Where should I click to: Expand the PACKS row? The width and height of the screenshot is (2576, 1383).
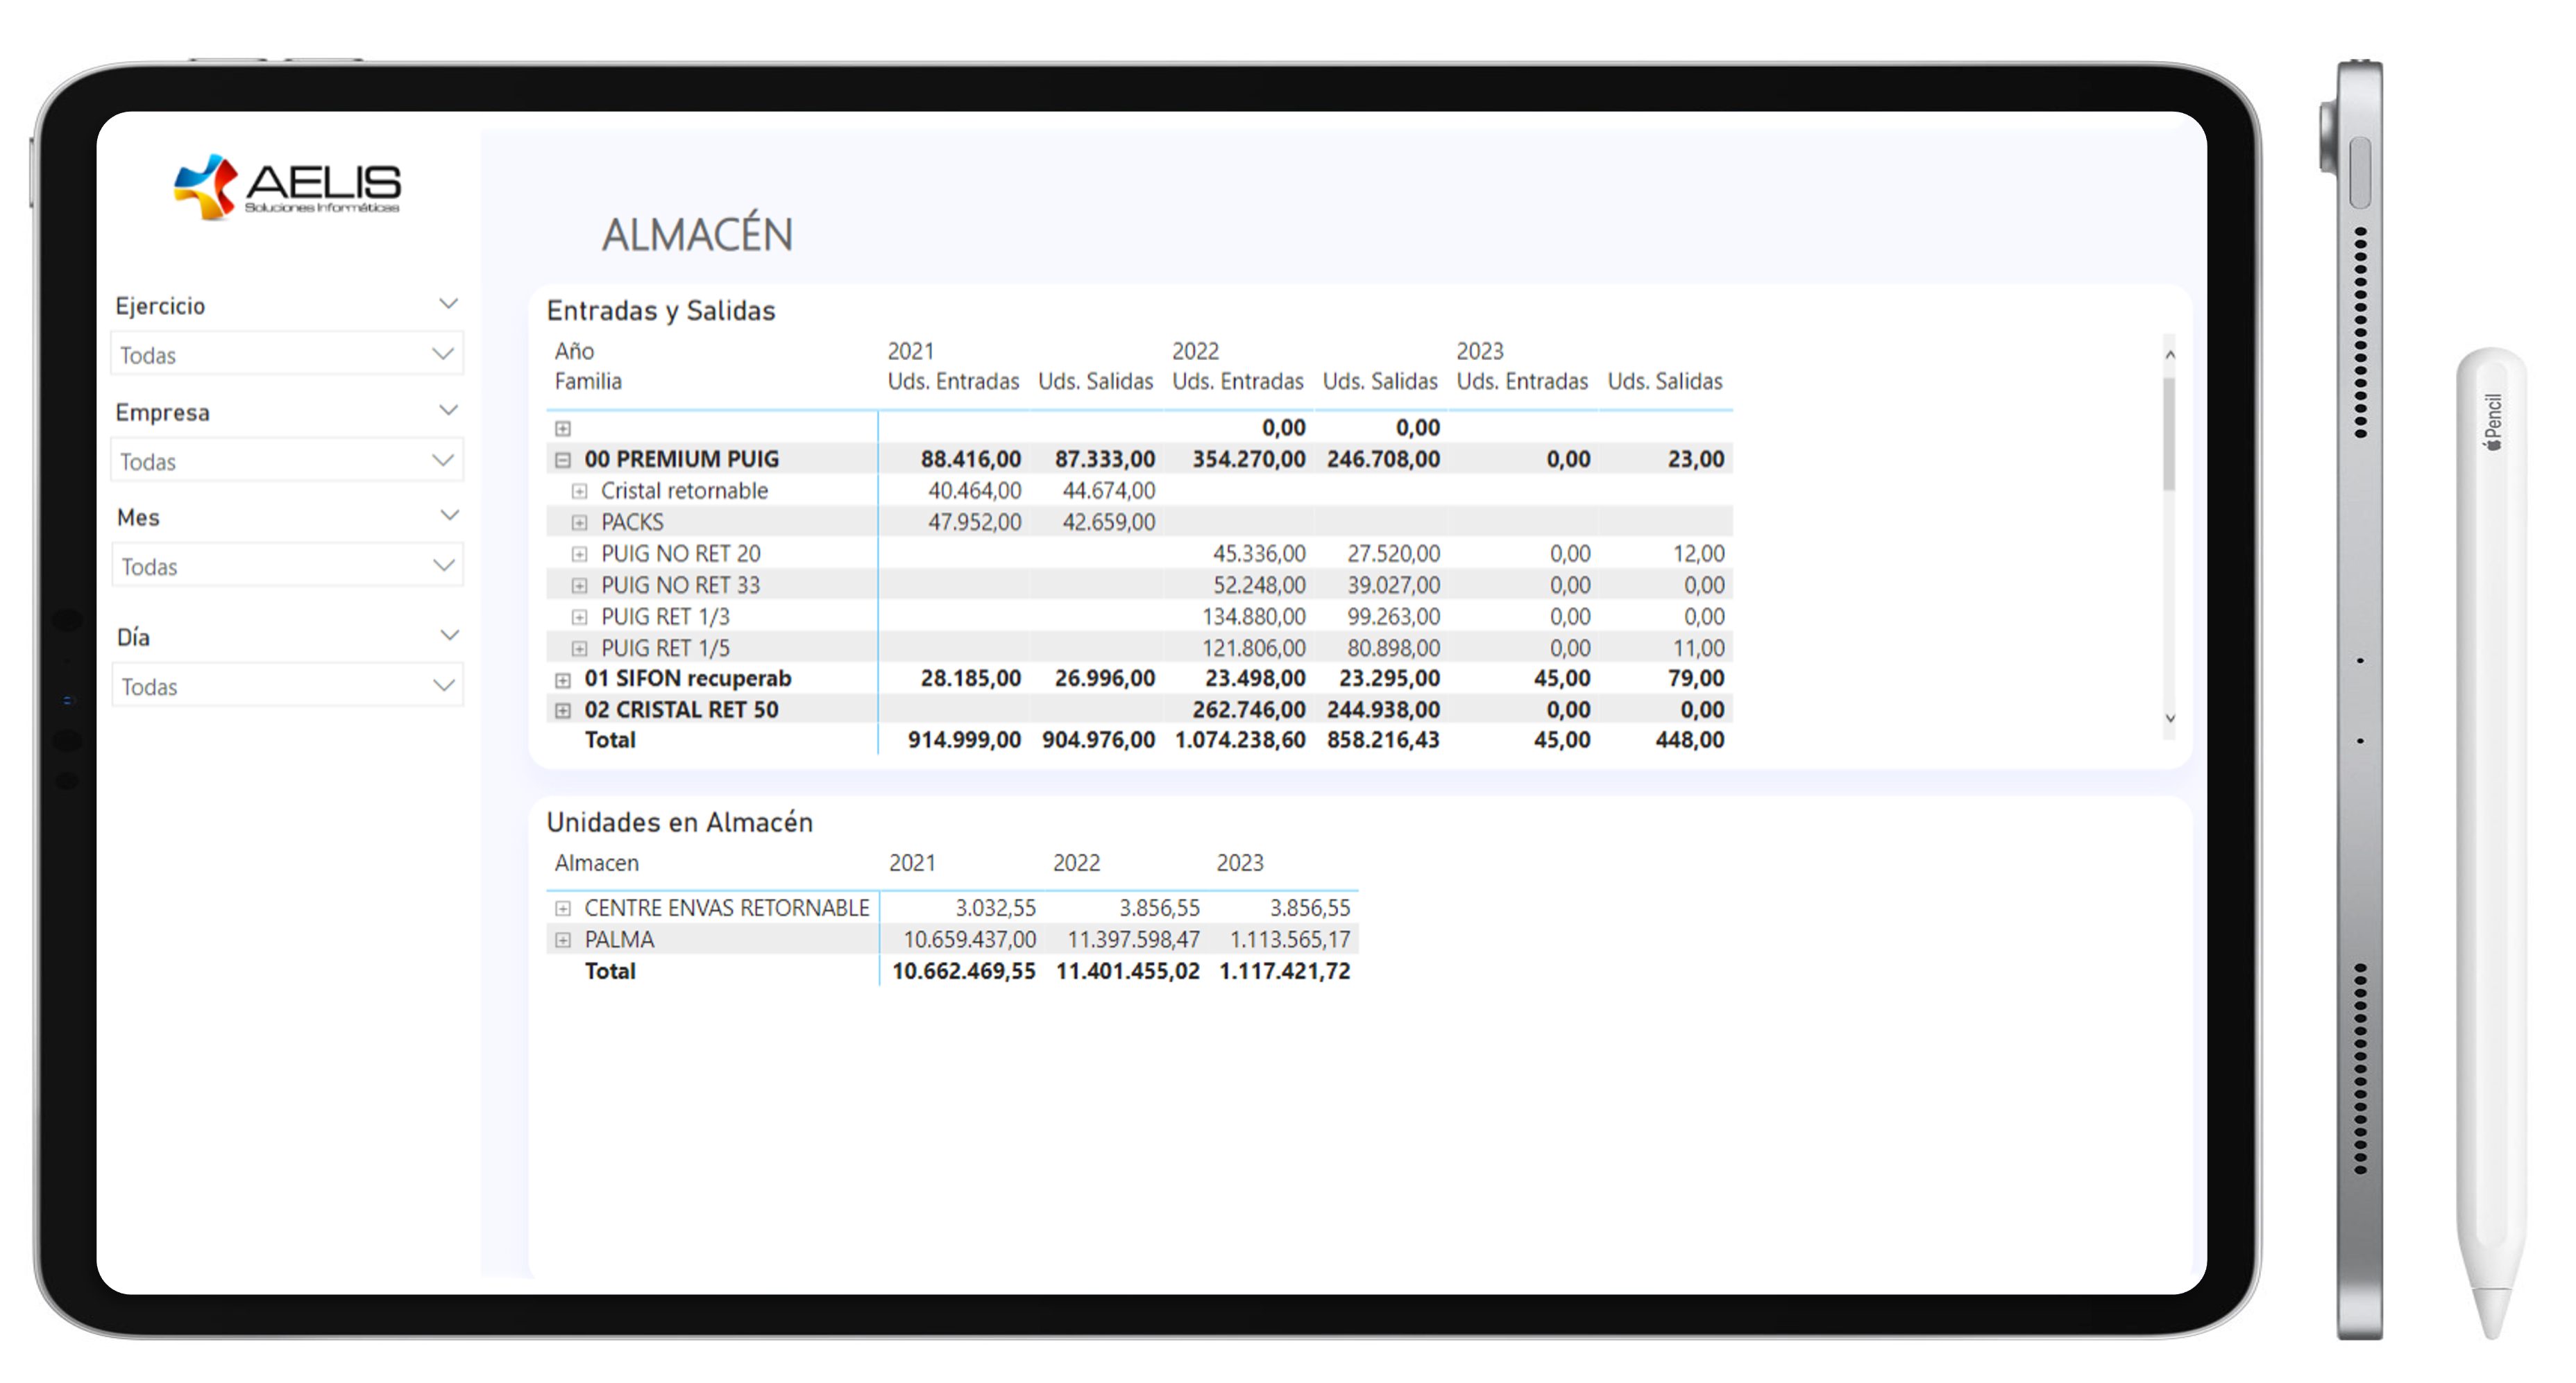[x=579, y=523]
